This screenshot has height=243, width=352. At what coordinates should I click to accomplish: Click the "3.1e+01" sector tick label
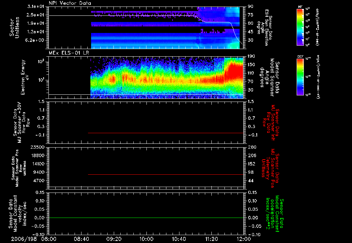pos(36,7)
